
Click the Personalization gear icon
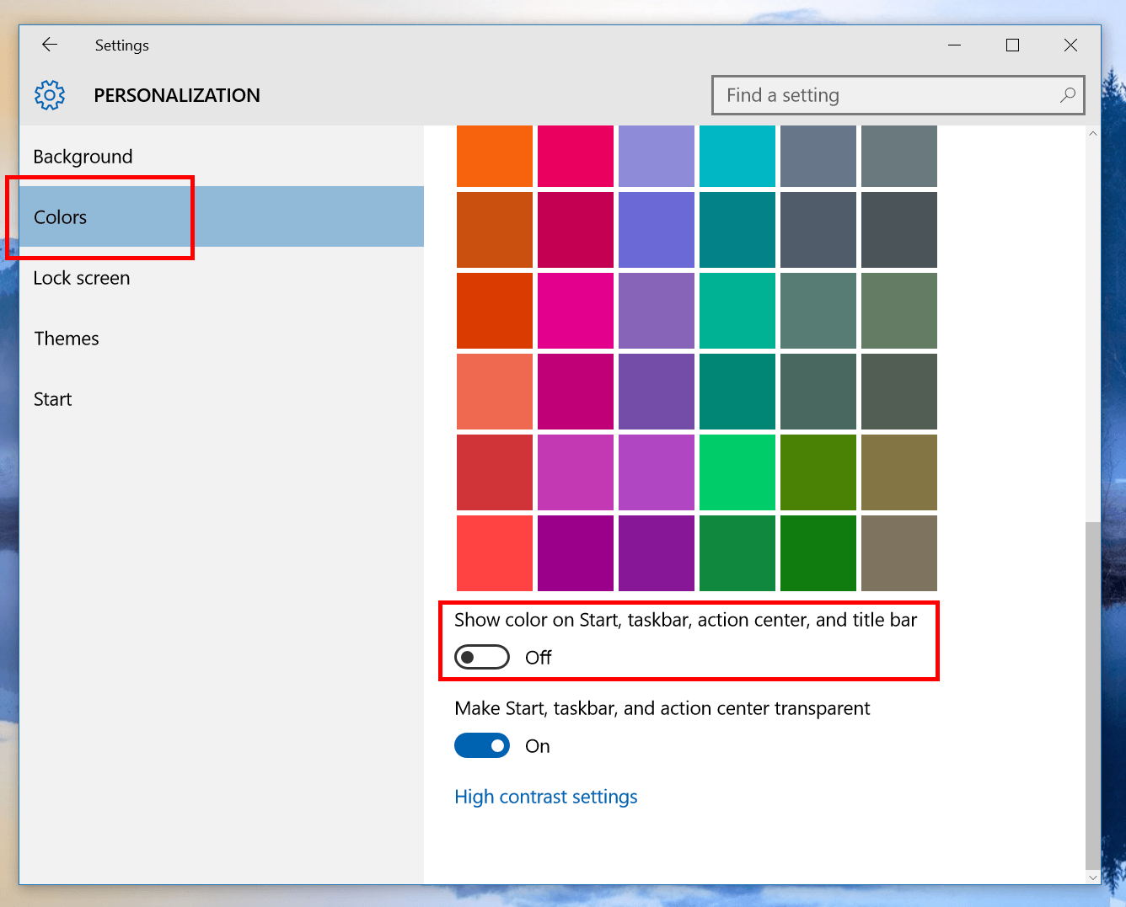[50, 95]
